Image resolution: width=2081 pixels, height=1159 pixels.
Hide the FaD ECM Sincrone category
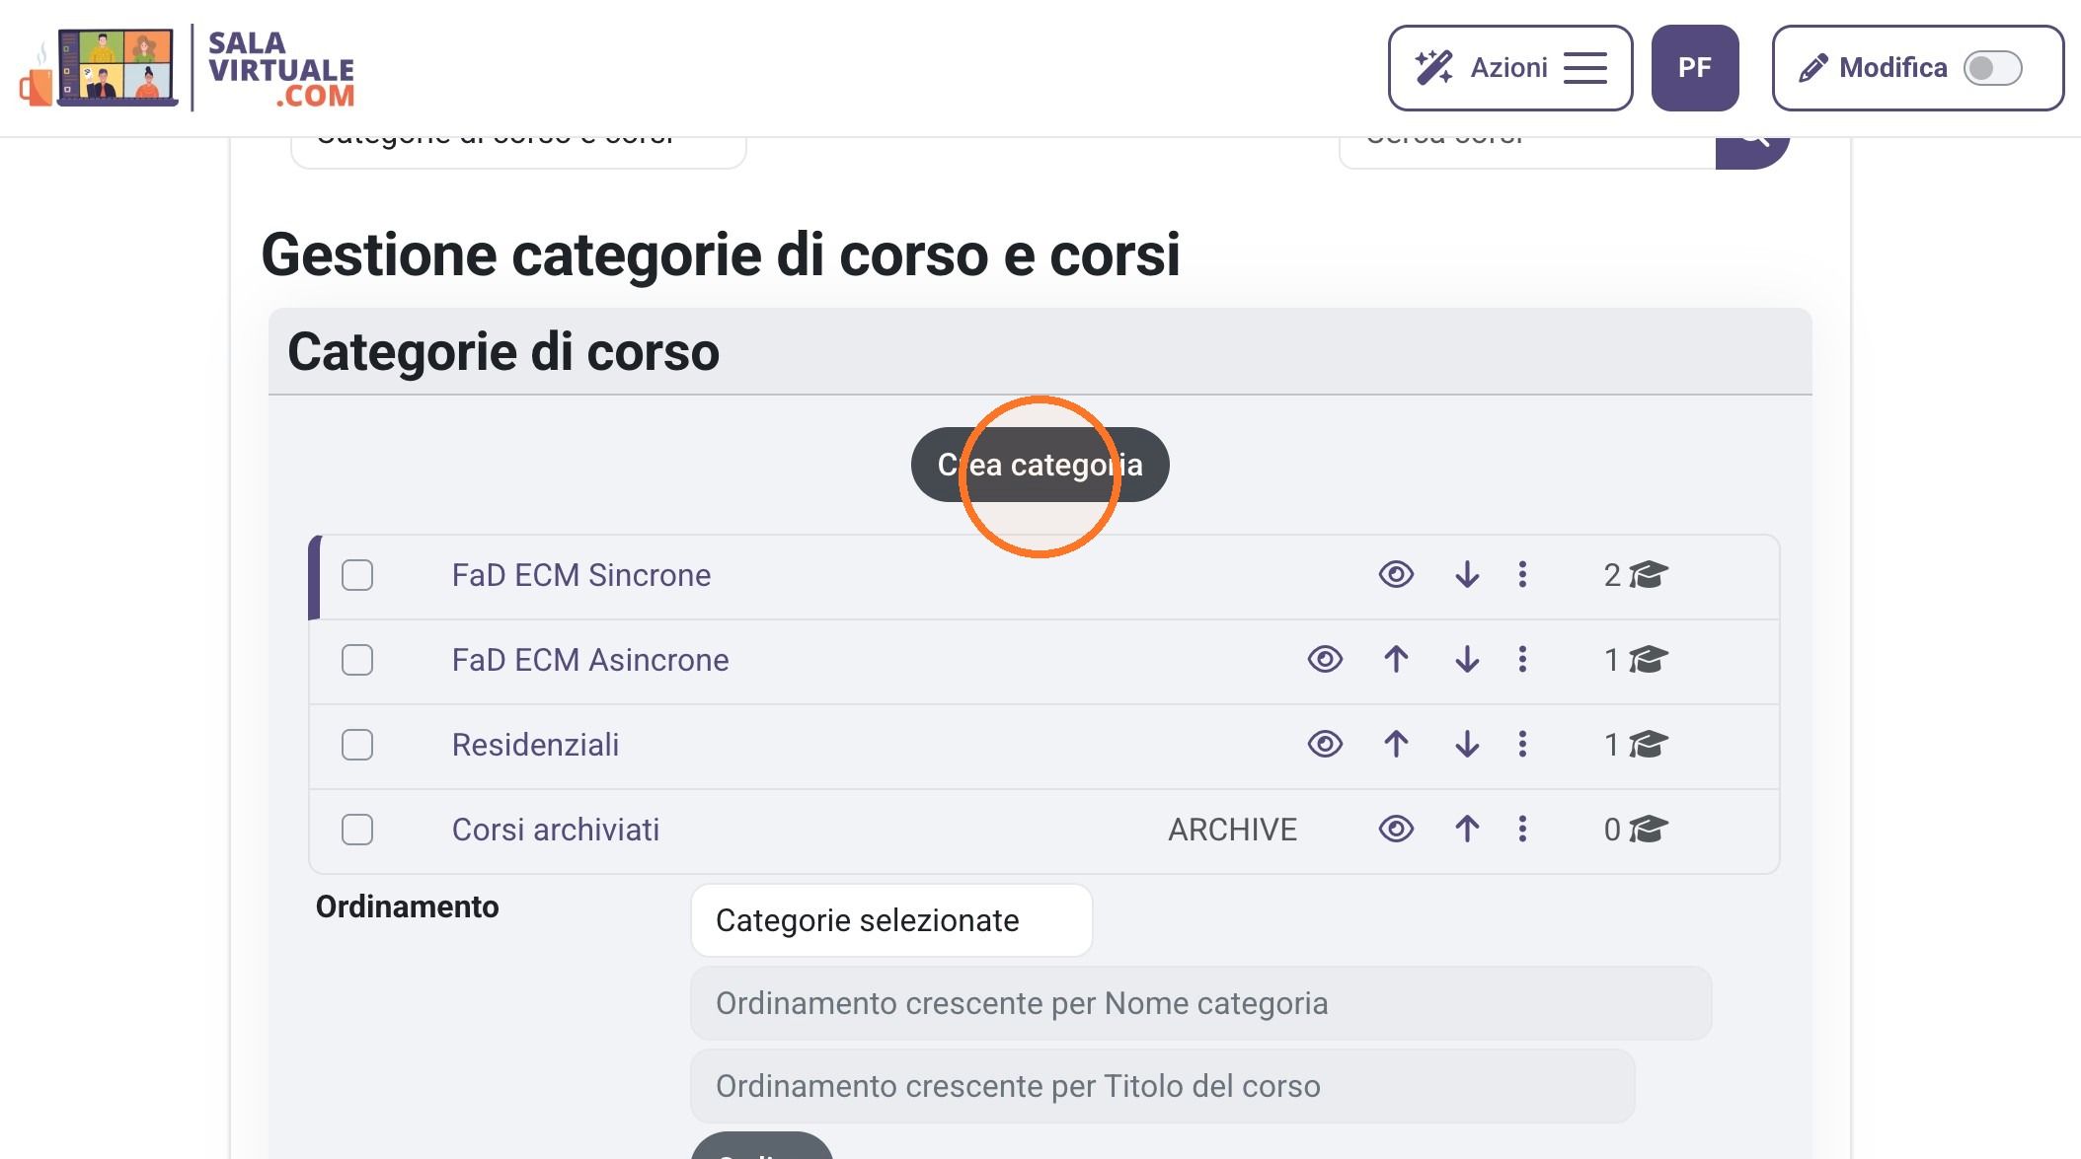[1396, 574]
